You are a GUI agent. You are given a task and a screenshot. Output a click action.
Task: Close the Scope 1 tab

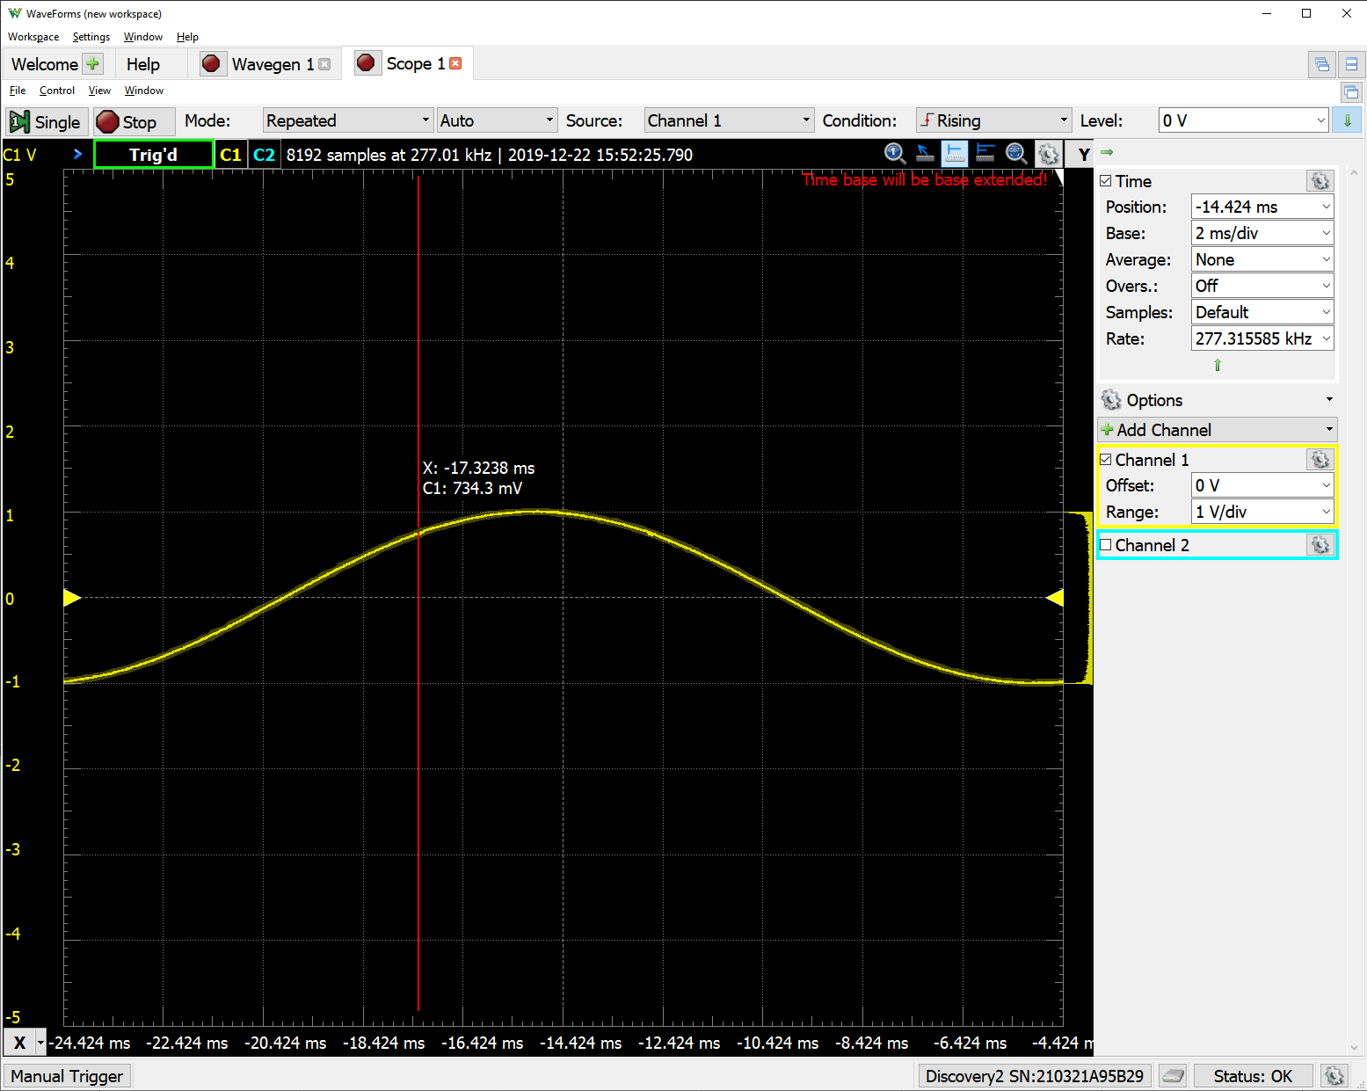point(455,63)
